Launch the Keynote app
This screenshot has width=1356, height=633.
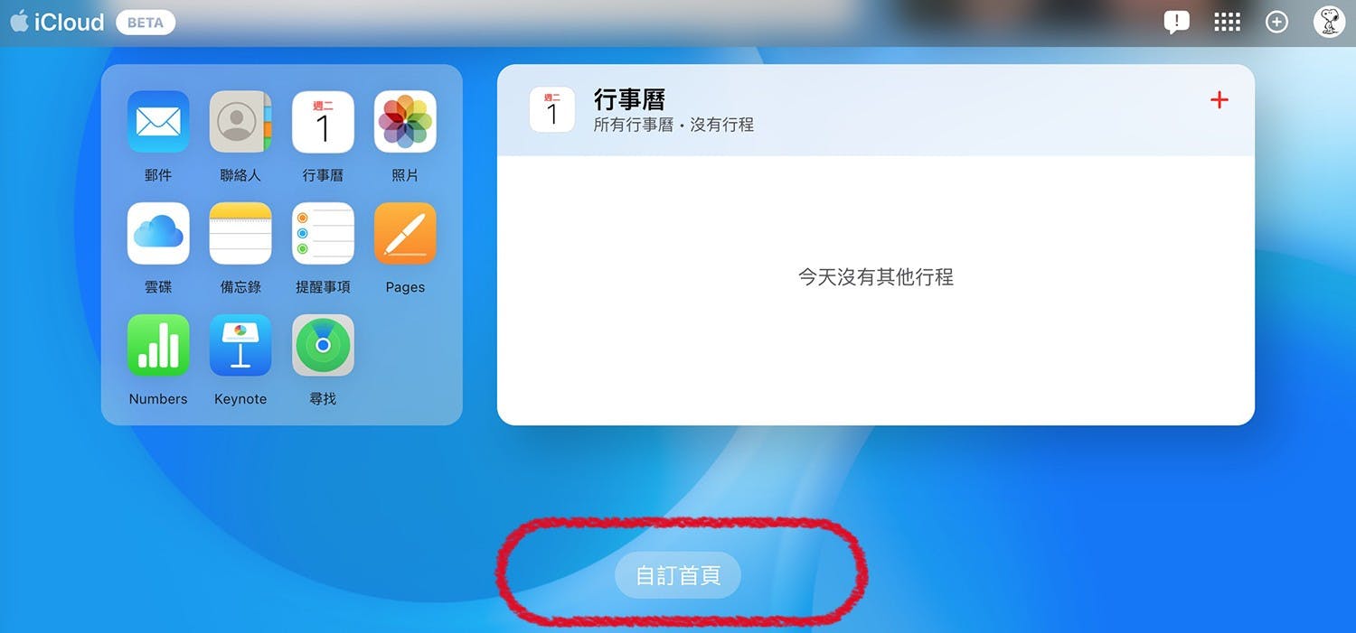240,345
